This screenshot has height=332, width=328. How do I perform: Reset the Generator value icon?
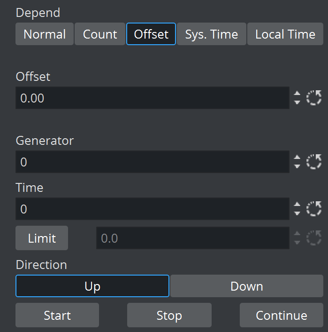314,162
